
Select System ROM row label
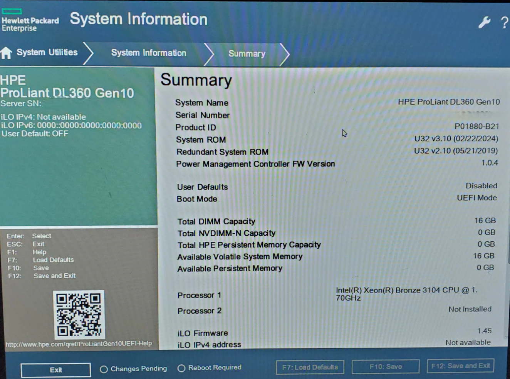point(201,140)
